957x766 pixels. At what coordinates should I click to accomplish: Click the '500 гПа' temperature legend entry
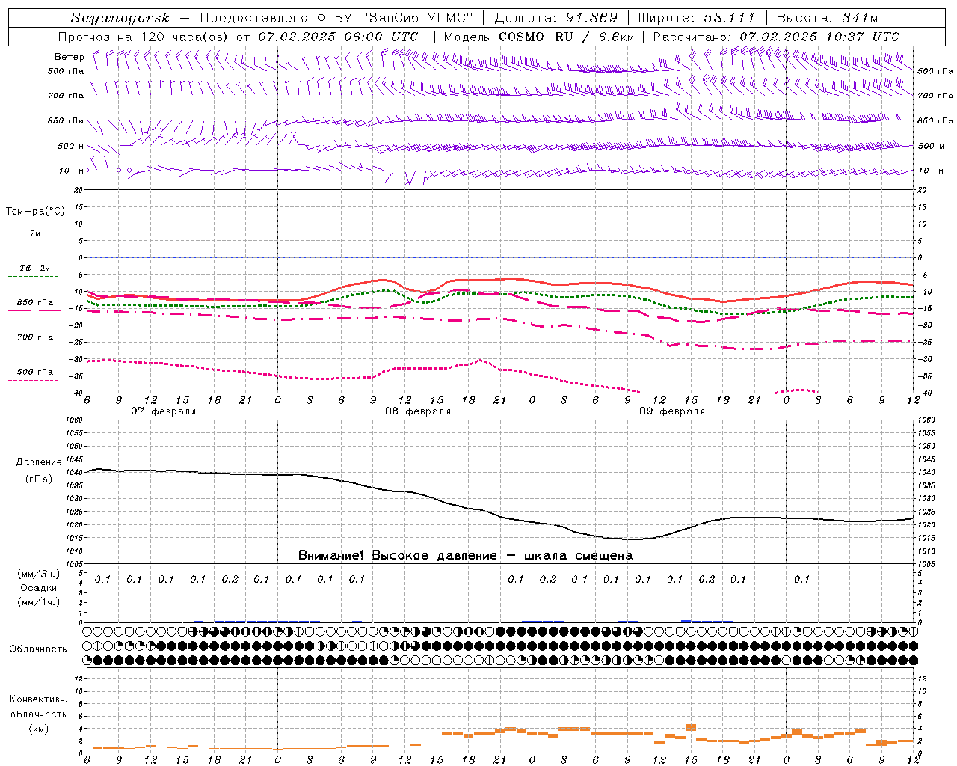pyautogui.click(x=34, y=371)
